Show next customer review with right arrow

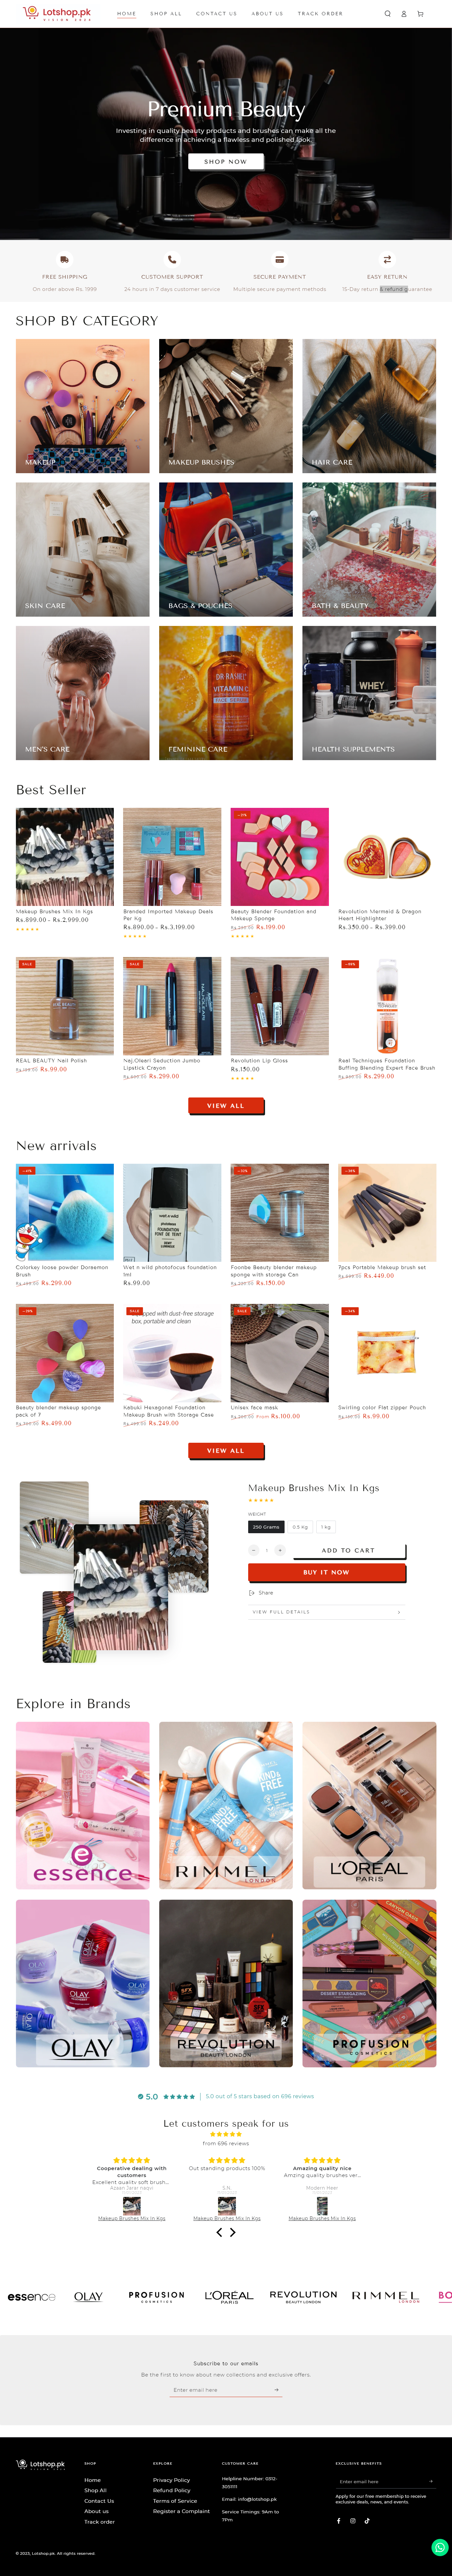click(233, 2232)
